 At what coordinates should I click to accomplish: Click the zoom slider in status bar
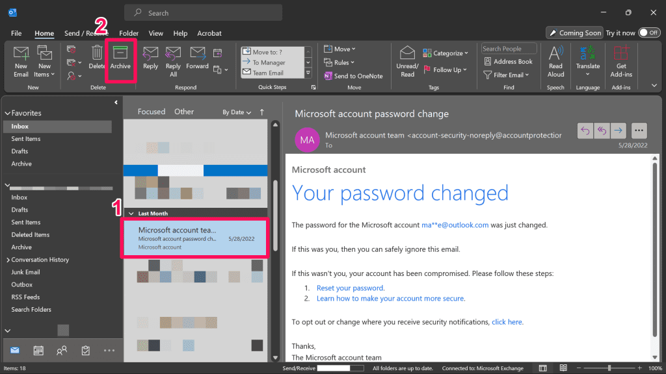tap(609, 368)
